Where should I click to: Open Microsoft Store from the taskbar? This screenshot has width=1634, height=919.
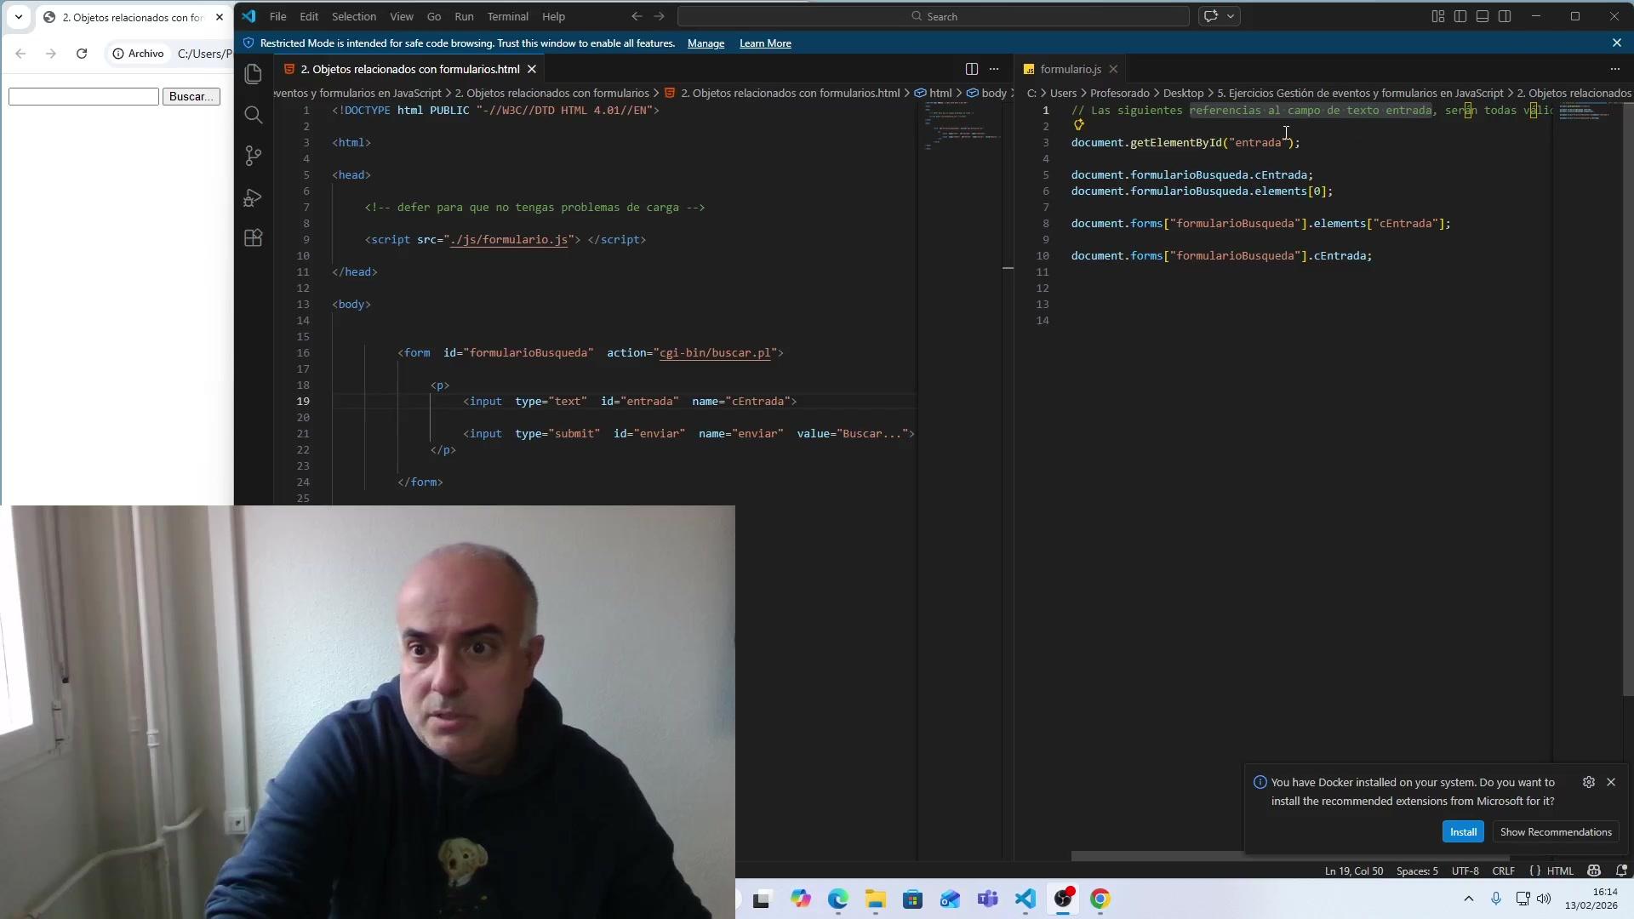[913, 899]
